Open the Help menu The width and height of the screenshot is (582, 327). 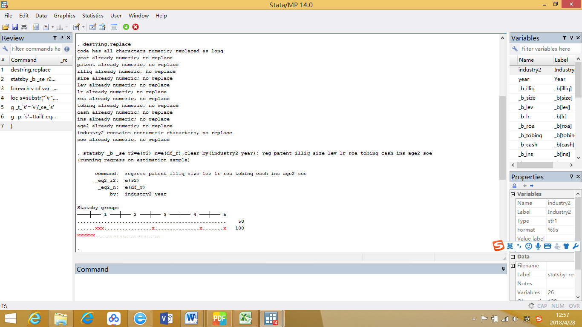tap(161, 16)
